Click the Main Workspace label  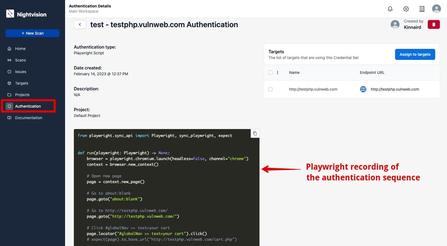(83, 11)
